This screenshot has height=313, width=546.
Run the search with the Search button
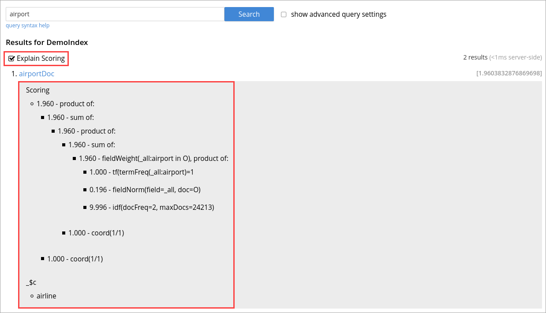click(x=249, y=14)
